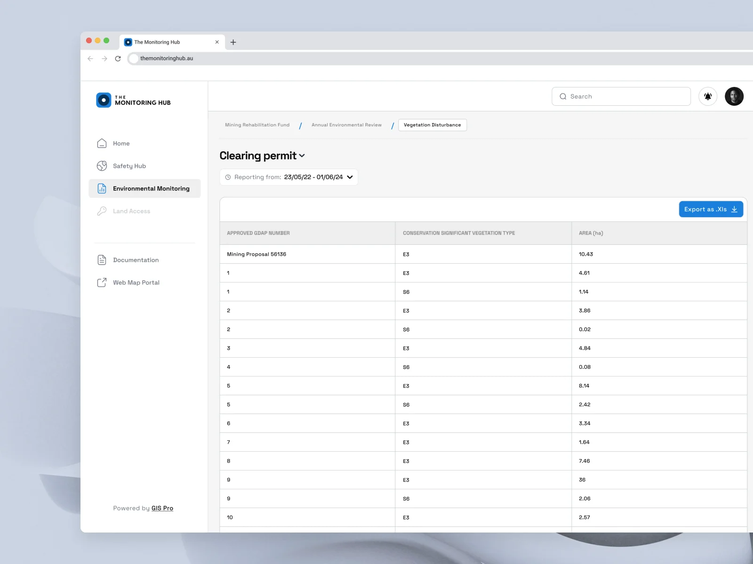Open the user profile avatar

tap(734, 96)
